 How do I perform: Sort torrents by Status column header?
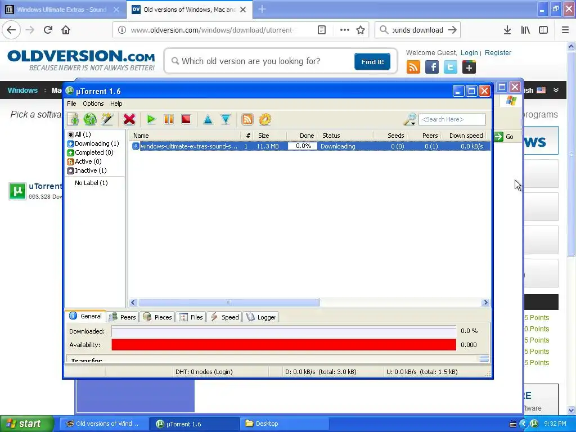point(346,136)
